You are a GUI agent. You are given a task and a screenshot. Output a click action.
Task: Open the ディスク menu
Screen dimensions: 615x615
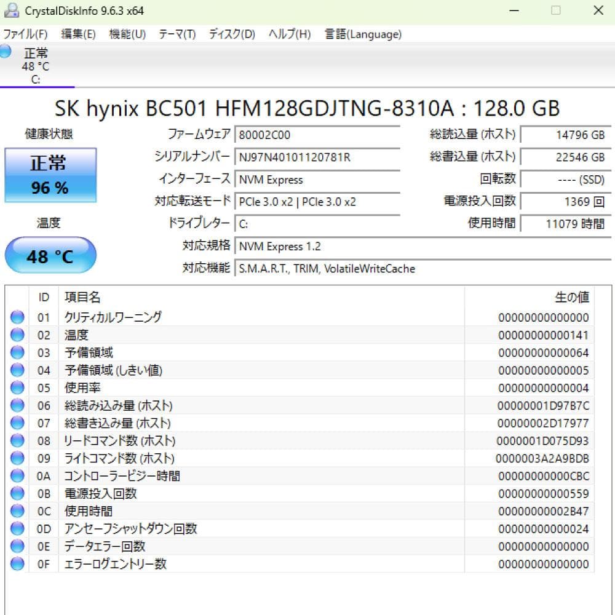[x=231, y=34]
